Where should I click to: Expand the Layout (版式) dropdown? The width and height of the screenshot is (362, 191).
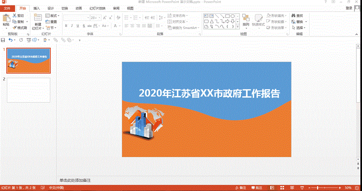53,15
